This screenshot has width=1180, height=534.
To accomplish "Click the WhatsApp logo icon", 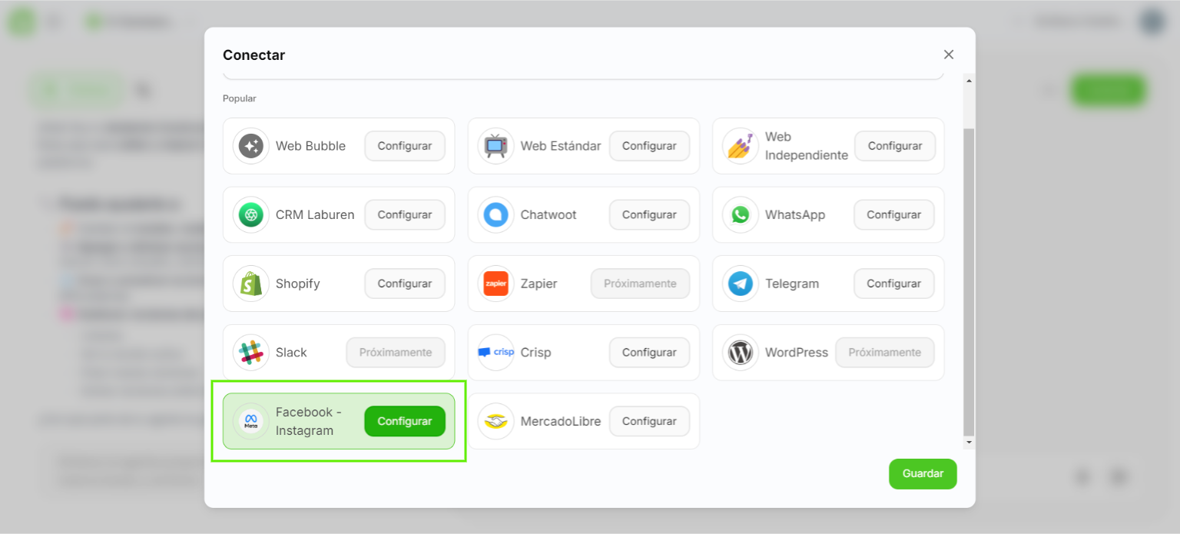I will tap(741, 215).
